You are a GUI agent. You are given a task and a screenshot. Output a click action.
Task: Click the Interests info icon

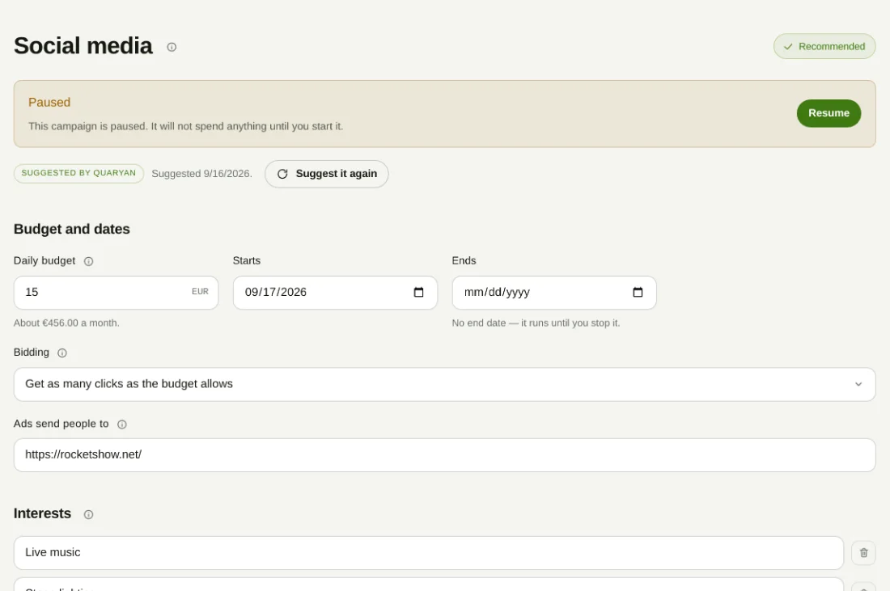click(88, 514)
